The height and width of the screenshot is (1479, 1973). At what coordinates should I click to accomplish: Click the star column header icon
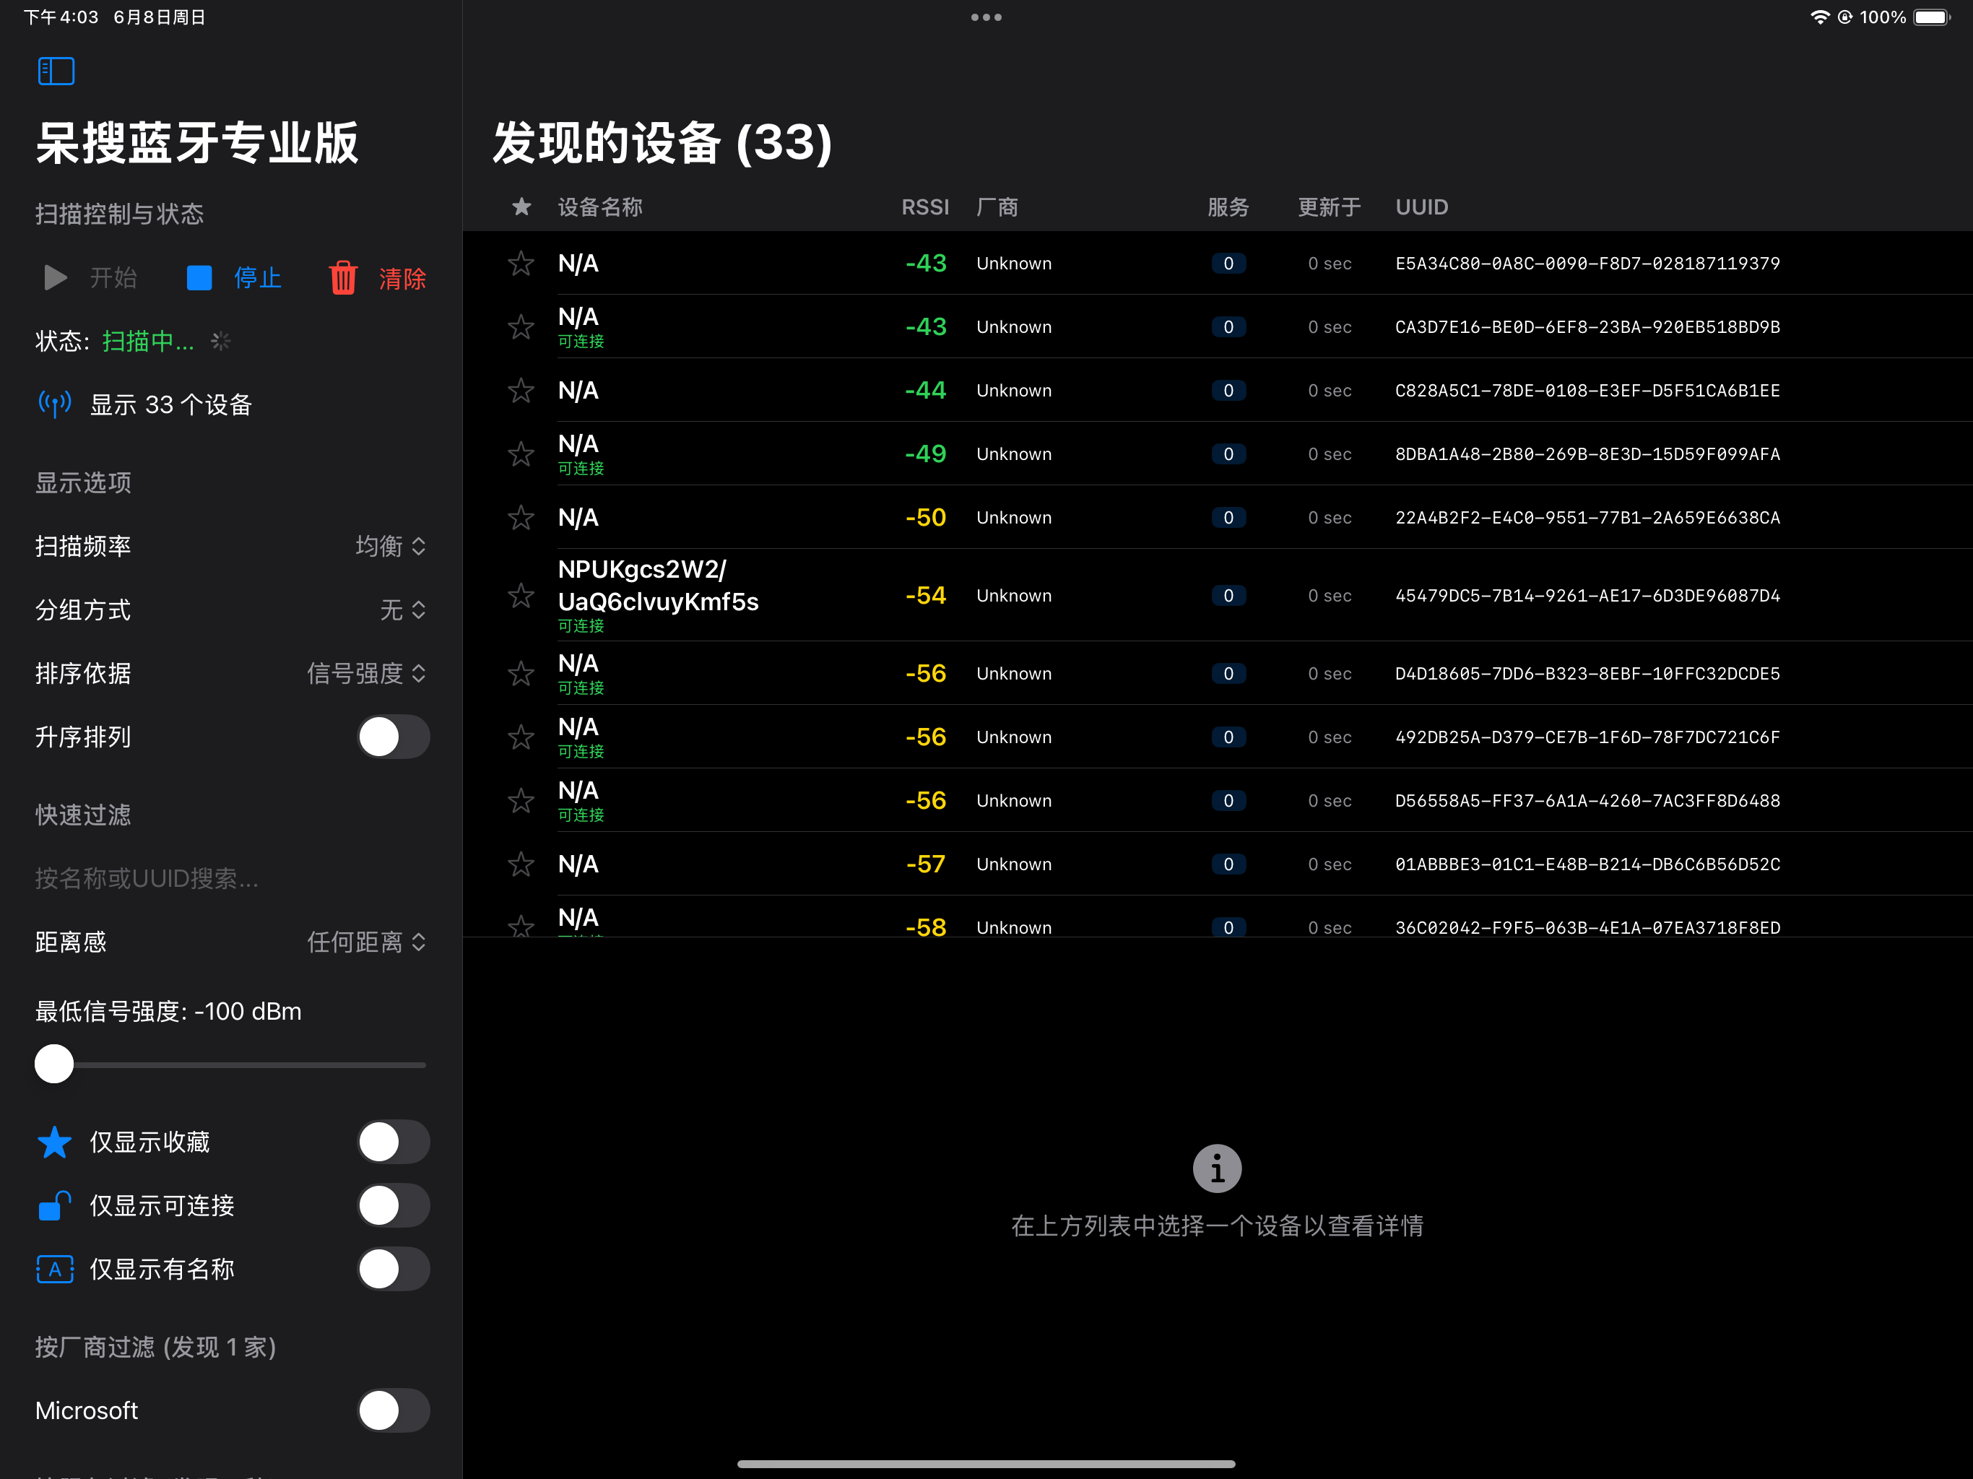(x=522, y=207)
